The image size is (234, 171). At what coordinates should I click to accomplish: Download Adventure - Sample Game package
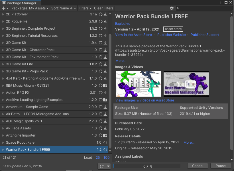coord(105,107)
